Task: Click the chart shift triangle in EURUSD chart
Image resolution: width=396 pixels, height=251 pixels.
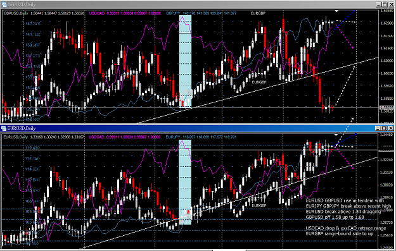Action: 336,135
